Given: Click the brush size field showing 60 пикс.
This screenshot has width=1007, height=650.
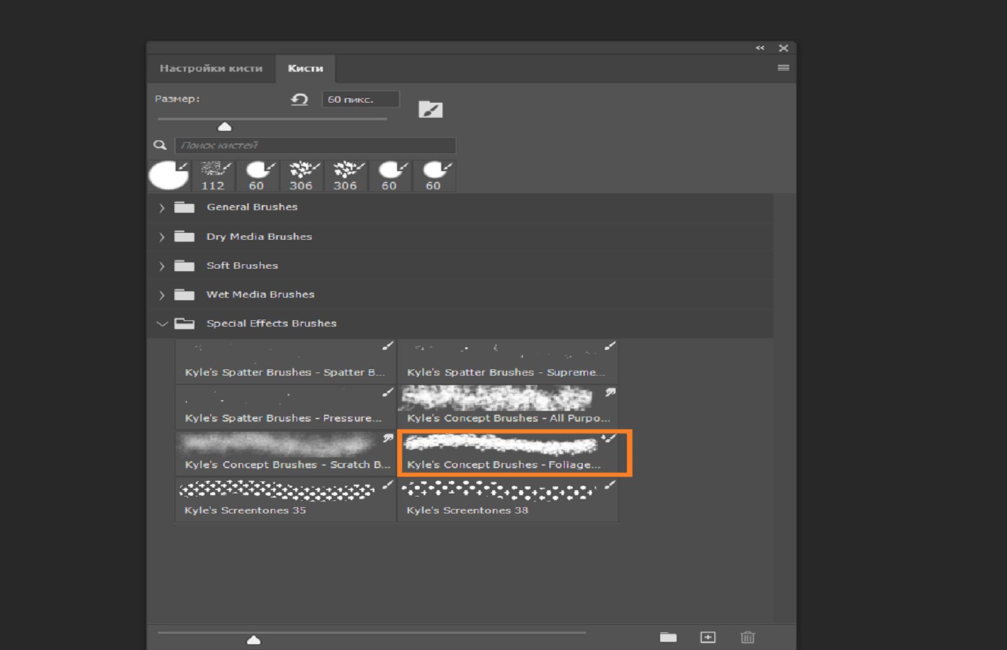Looking at the screenshot, I should 360,99.
